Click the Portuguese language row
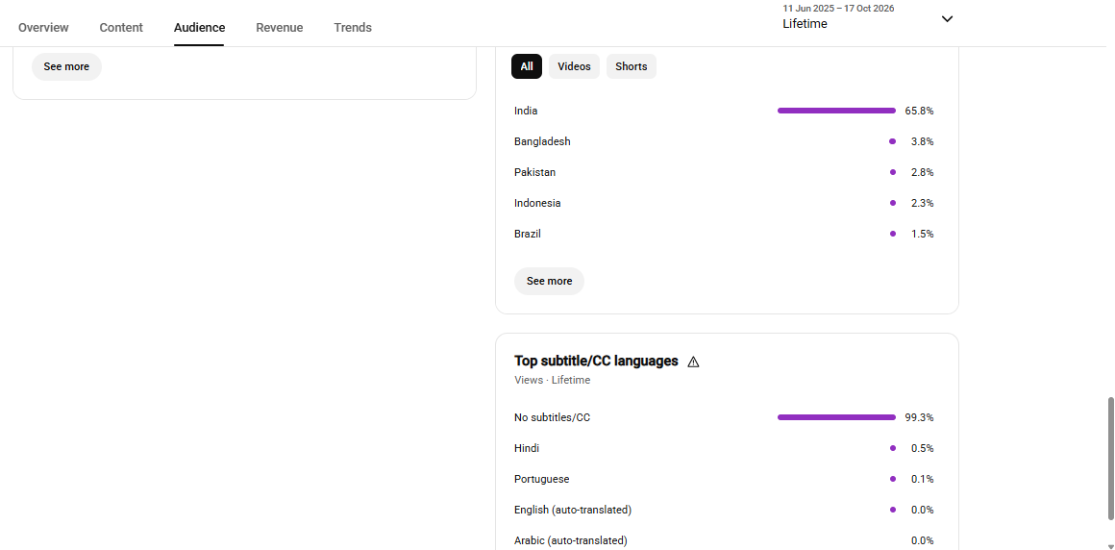The width and height of the screenshot is (1115, 550). click(724, 479)
